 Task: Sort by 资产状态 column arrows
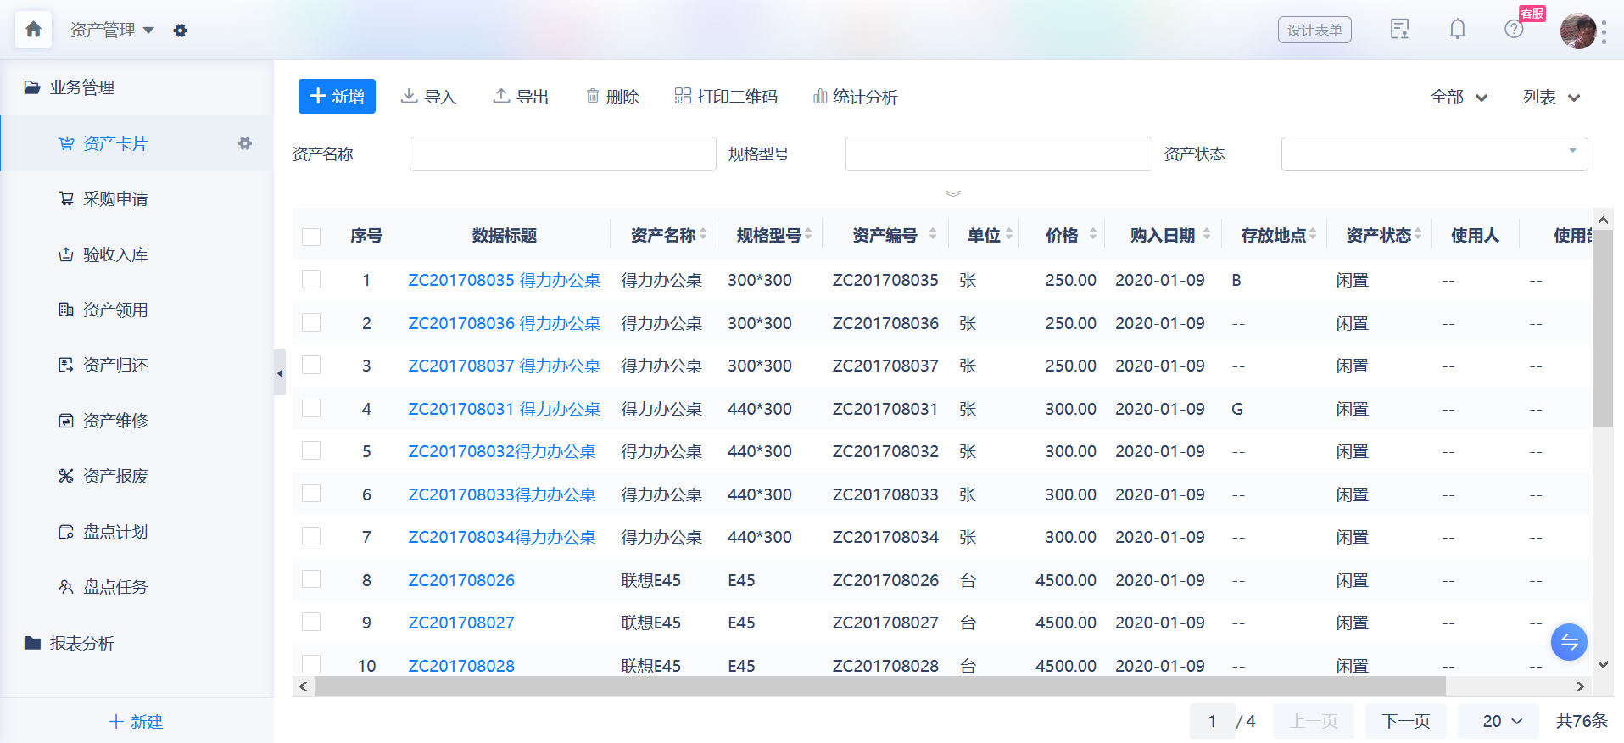coord(1418,234)
